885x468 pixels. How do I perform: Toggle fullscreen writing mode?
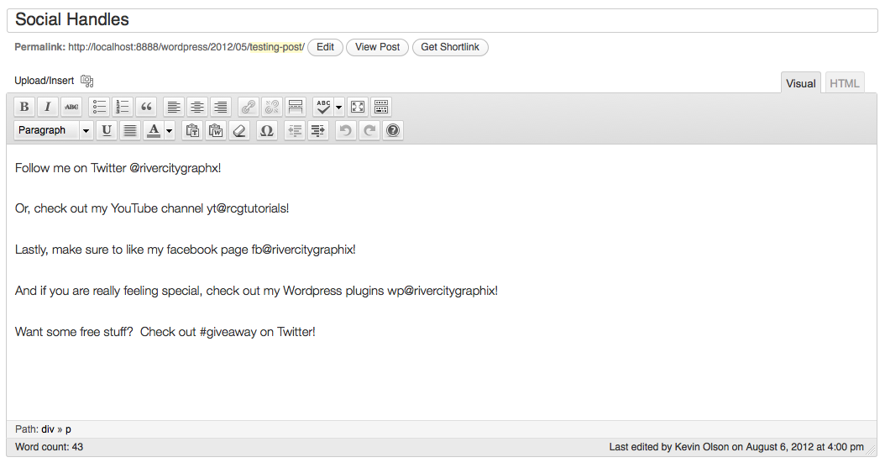[x=358, y=107]
